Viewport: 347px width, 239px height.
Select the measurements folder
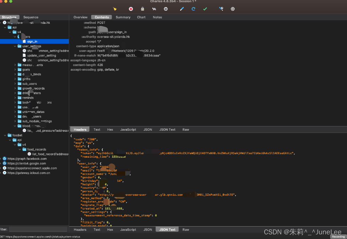33,65
